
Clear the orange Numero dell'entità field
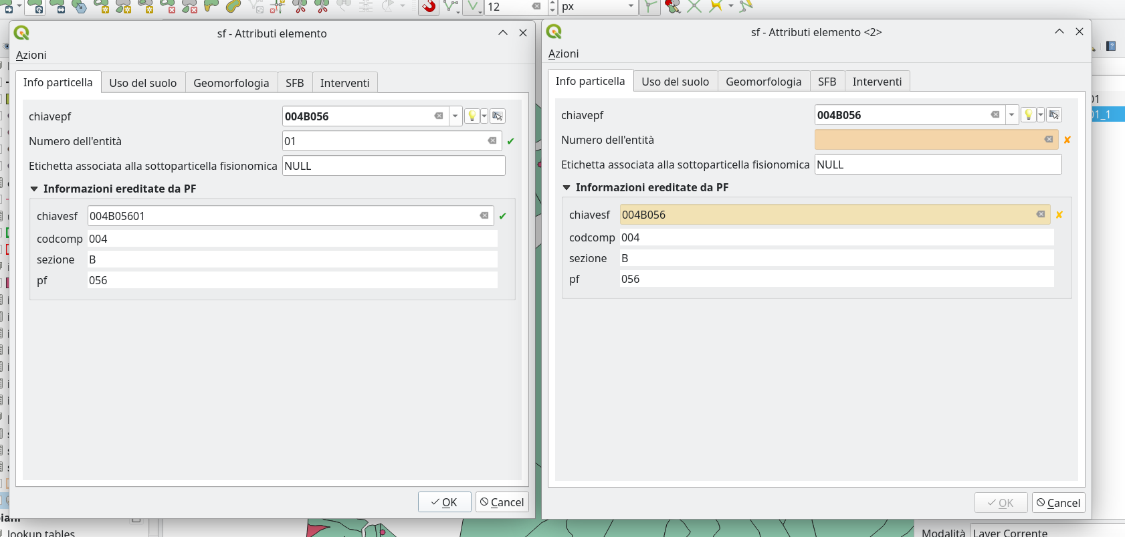[x=1049, y=139]
